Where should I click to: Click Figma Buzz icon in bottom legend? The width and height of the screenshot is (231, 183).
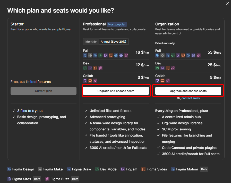47,179
